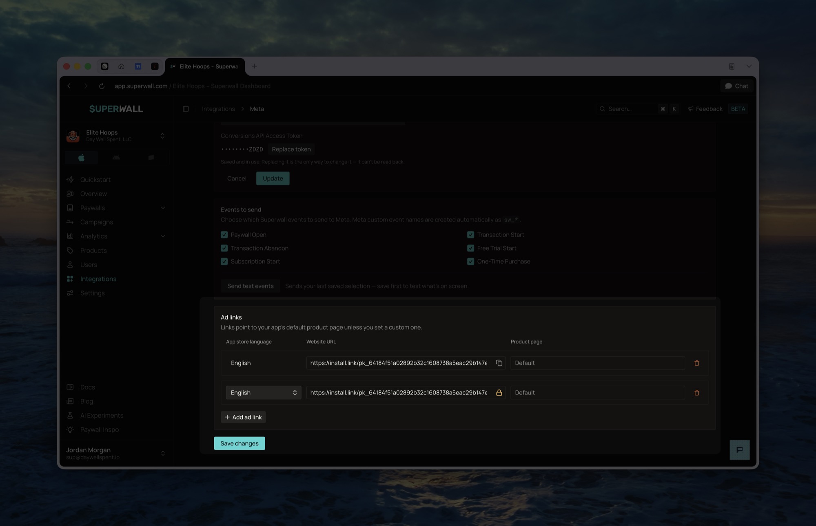Uncheck the Transaction Start event
Screen dimensions: 816x526
pos(470,235)
